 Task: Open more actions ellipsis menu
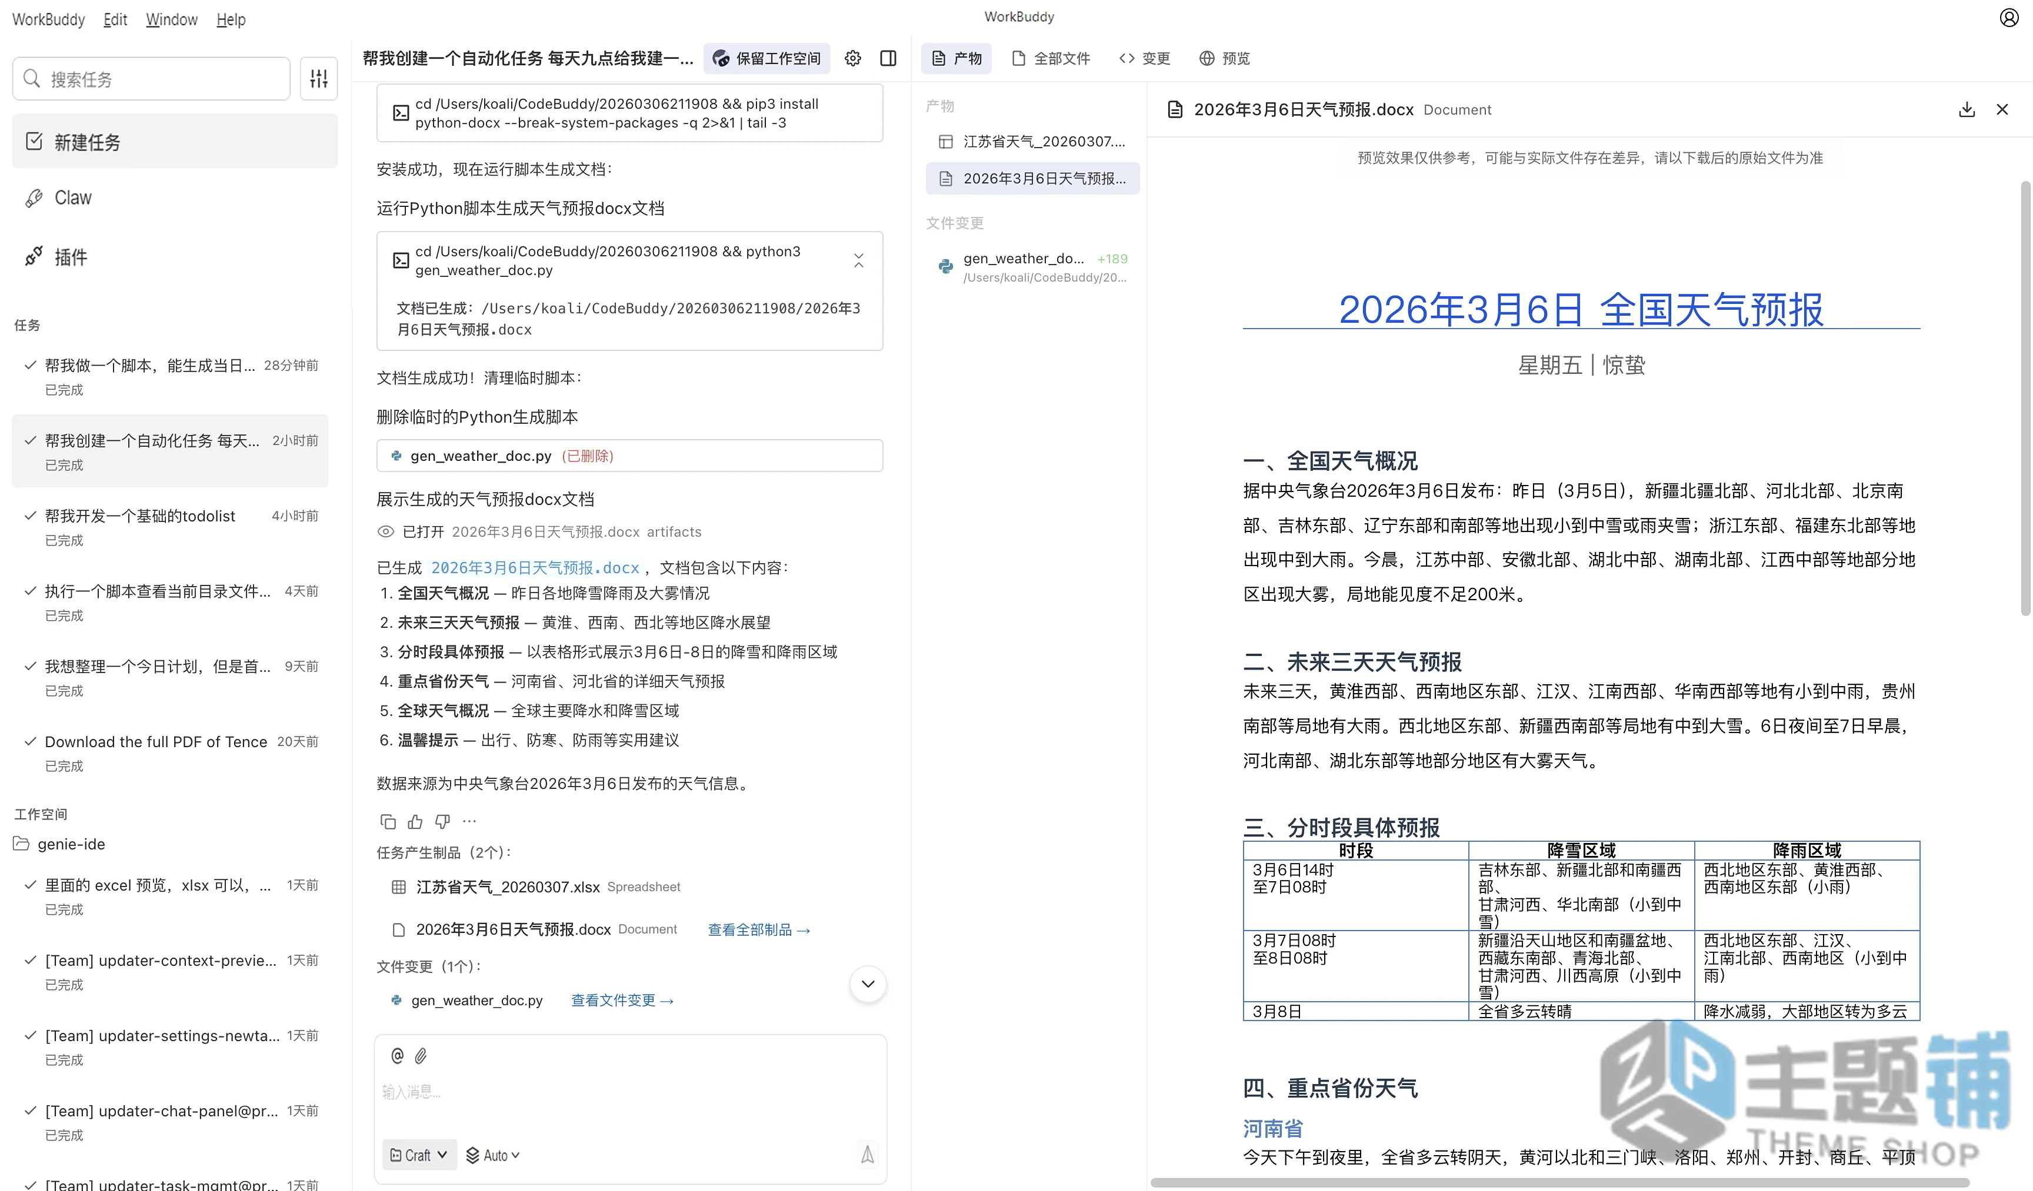tap(469, 822)
